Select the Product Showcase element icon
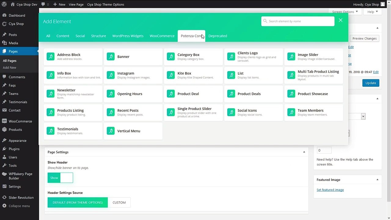391x220 pixels. (x=291, y=94)
